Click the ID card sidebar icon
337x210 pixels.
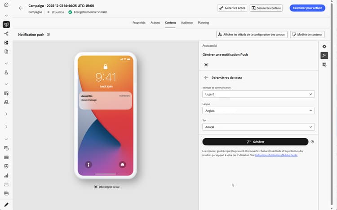tap(6, 157)
